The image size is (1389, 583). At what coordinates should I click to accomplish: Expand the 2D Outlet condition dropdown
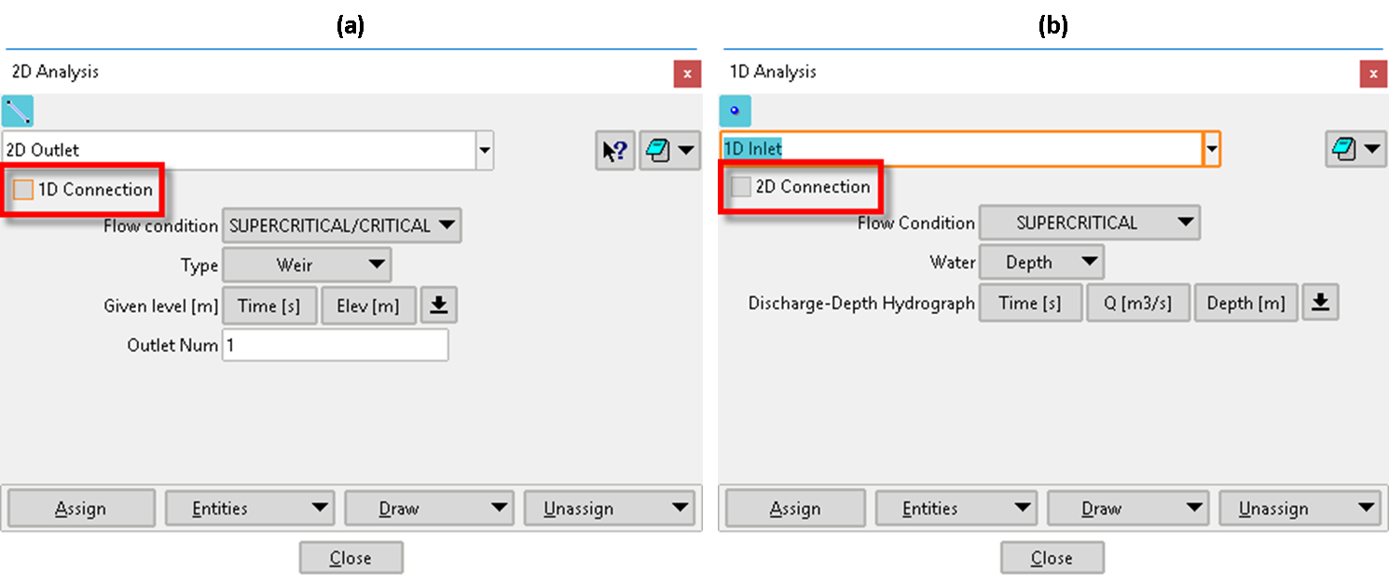[x=484, y=150]
